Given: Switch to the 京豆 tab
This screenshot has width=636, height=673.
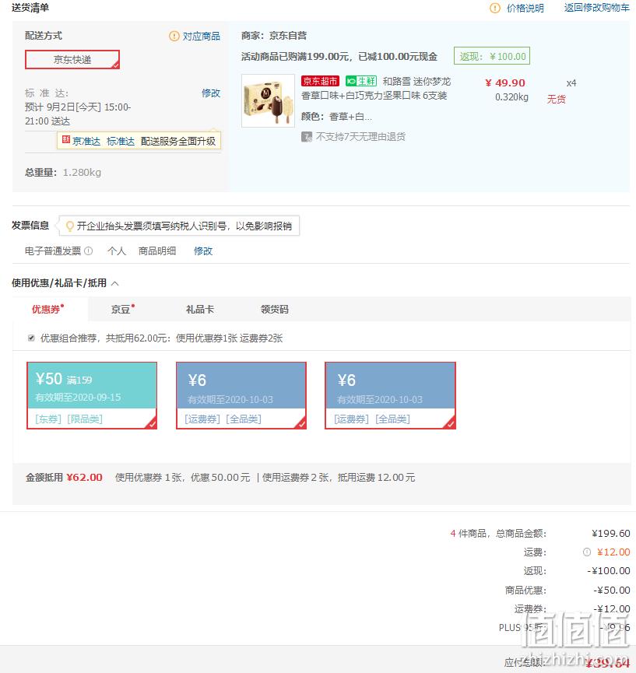Looking at the screenshot, I should (123, 309).
